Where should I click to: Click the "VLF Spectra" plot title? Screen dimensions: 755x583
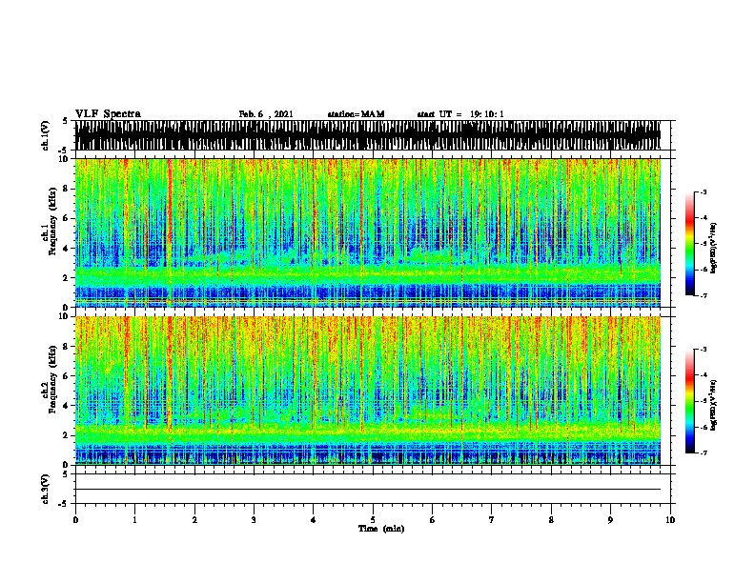click(x=108, y=114)
